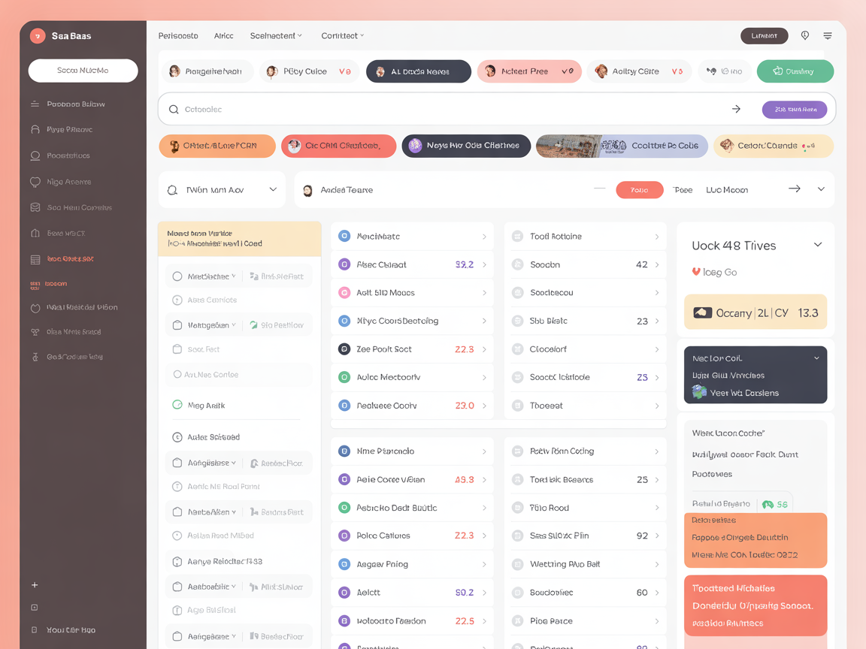Click the sidebar plus icon
Image resolution: width=866 pixels, height=649 pixels.
(35, 585)
